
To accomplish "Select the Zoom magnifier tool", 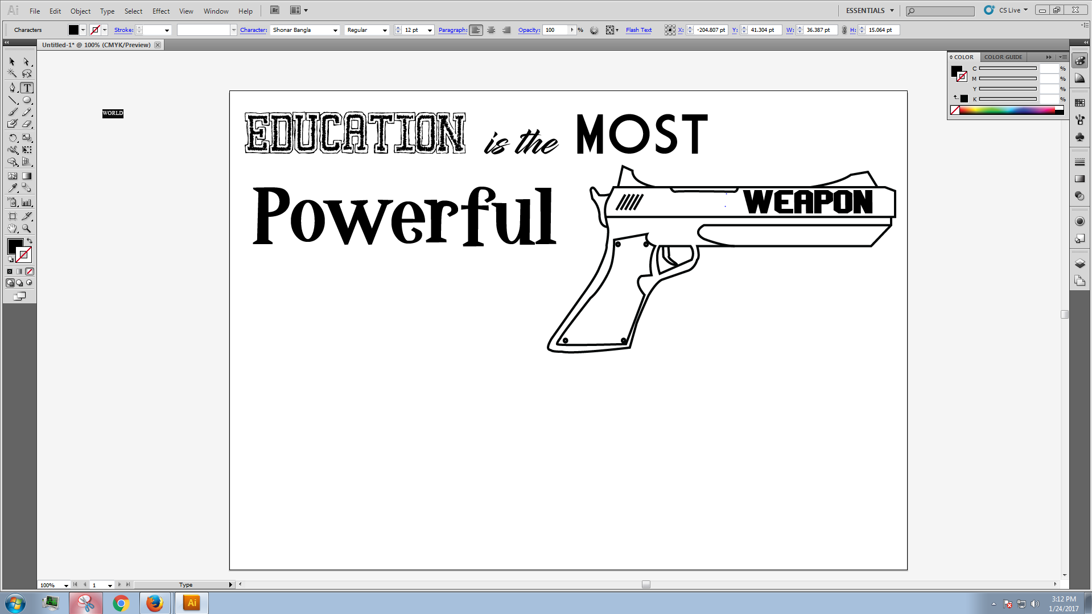I will tap(27, 229).
